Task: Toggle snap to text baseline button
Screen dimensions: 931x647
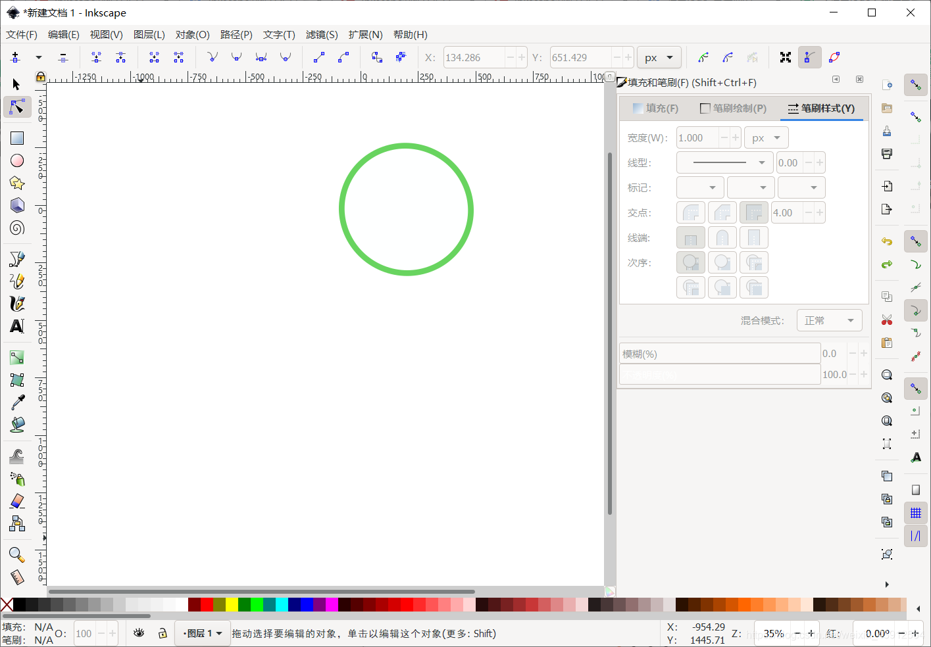Action: [916, 458]
